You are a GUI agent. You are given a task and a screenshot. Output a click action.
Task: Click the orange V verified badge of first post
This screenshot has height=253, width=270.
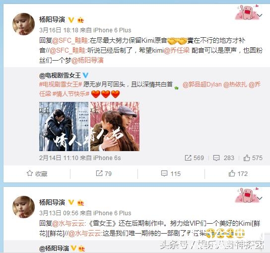pyautogui.click(x=71, y=20)
